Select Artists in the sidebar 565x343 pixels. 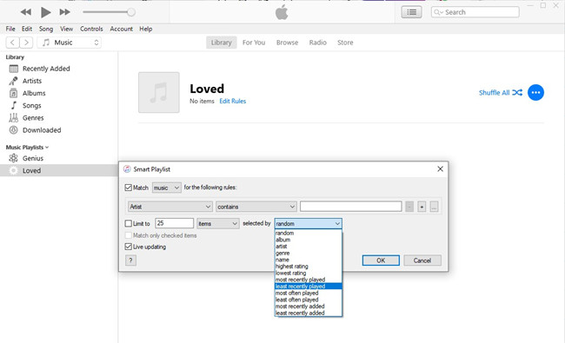click(x=32, y=81)
